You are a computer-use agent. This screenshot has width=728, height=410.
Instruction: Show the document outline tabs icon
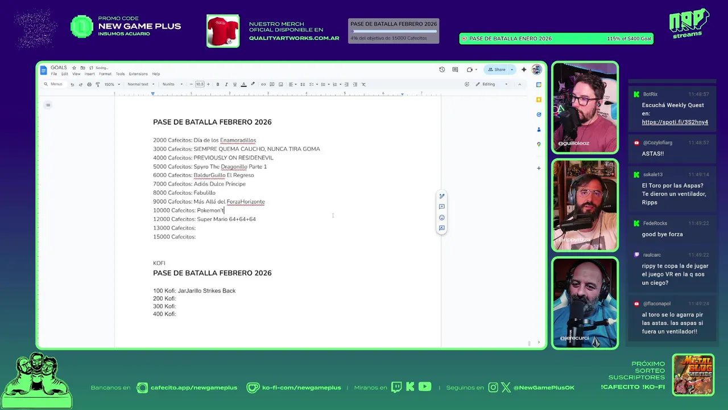tap(48, 105)
